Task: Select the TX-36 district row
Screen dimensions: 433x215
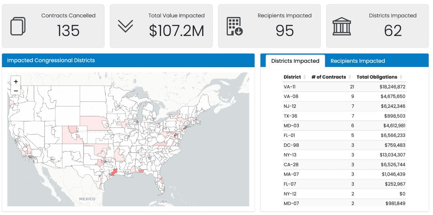Action: coord(344,116)
